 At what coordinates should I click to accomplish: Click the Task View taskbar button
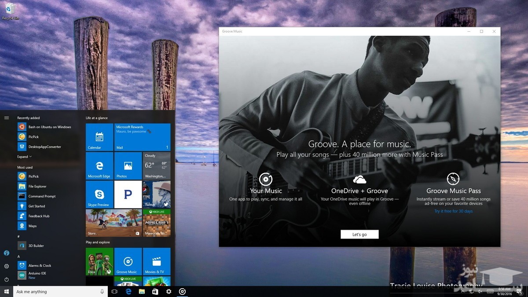(x=114, y=292)
